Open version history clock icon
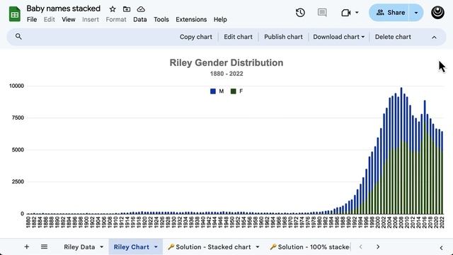453x255 pixels. 300,13
